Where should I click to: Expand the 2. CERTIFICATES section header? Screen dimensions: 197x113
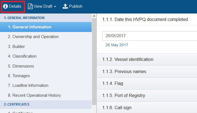[46, 104]
